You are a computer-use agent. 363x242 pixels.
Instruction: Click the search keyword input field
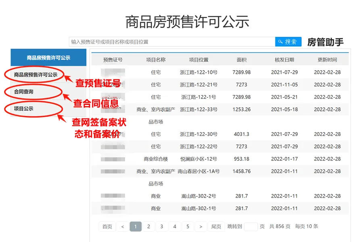pos(169,41)
